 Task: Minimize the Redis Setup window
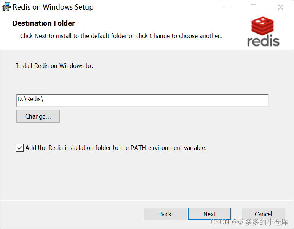click(x=227, y=7)
